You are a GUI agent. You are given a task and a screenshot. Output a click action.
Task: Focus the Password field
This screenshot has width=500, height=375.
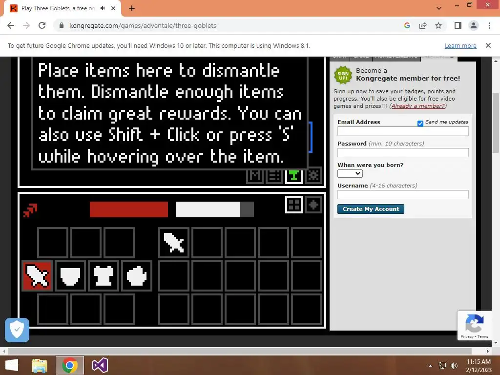click(403, 152)
